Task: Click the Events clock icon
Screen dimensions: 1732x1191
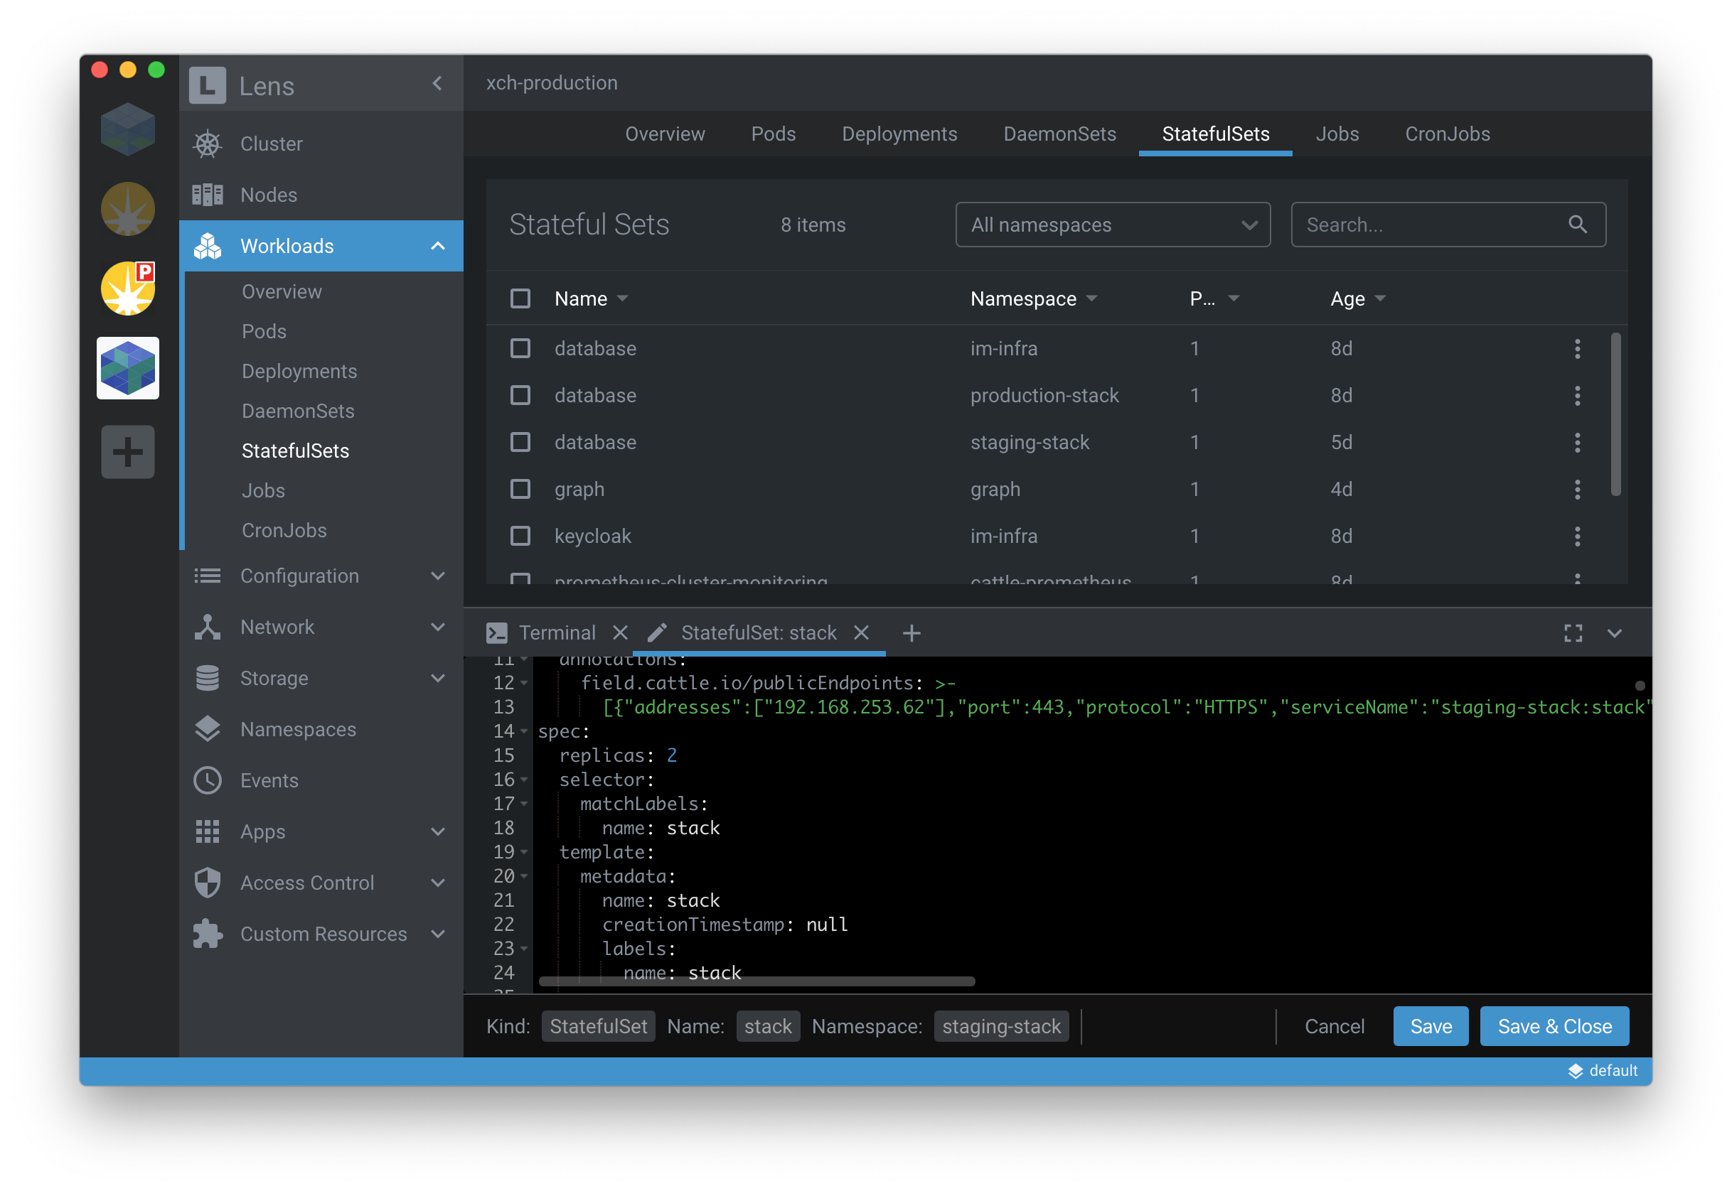Action: pos(208,780)
